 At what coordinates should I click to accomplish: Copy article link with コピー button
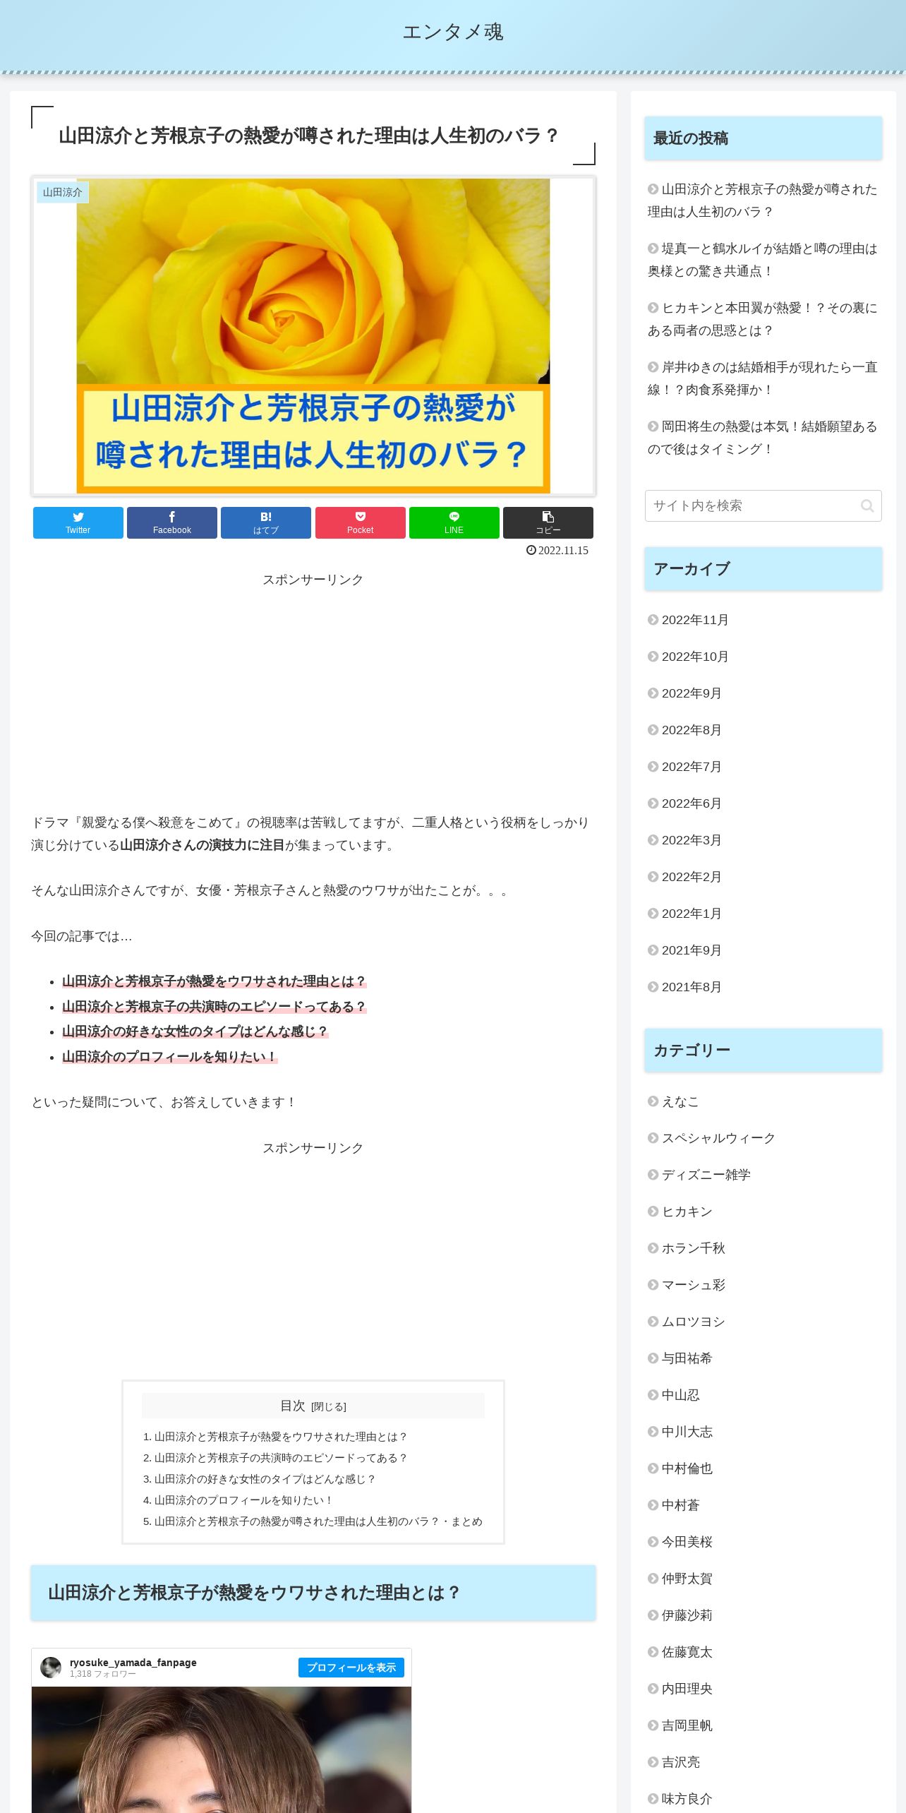tap(548, 522)
